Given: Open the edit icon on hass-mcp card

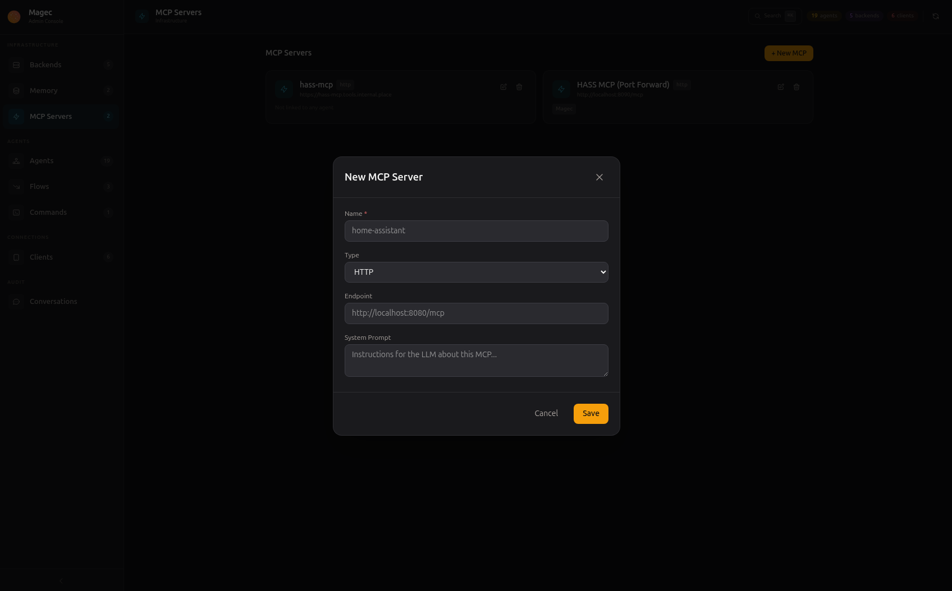Looking at the screenshot, I should pos(504,87).
